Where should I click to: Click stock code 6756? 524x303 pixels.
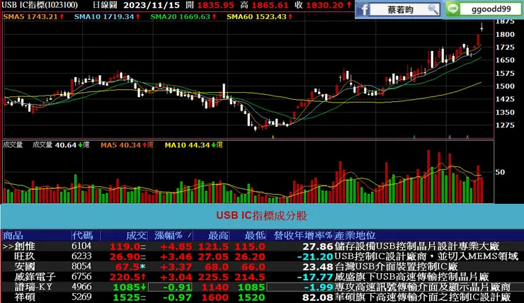coord(81,277)
